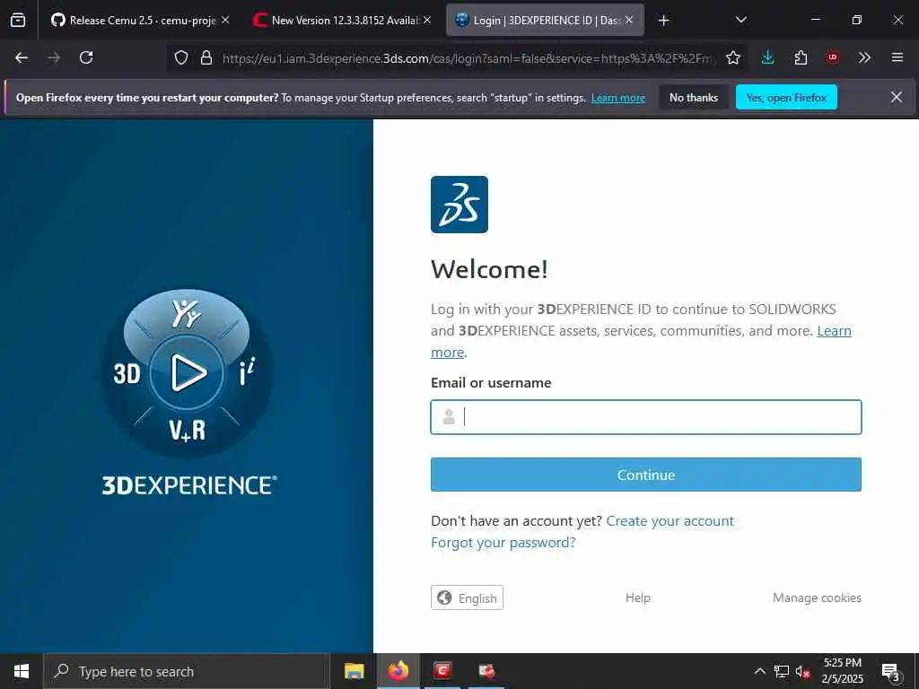
Task: Open Manage cookies link
Action: pyautogui.click(x=817, y=597)
